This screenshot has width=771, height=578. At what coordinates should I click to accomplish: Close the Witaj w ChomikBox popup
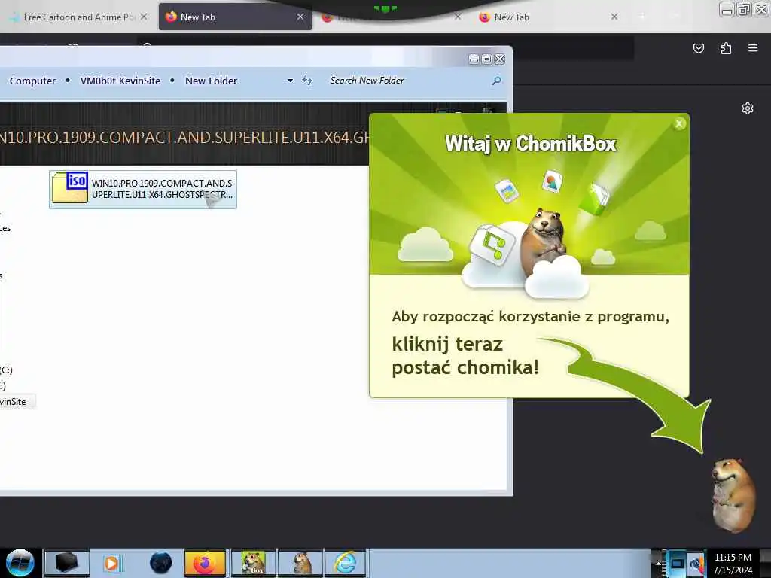point(679,124)
